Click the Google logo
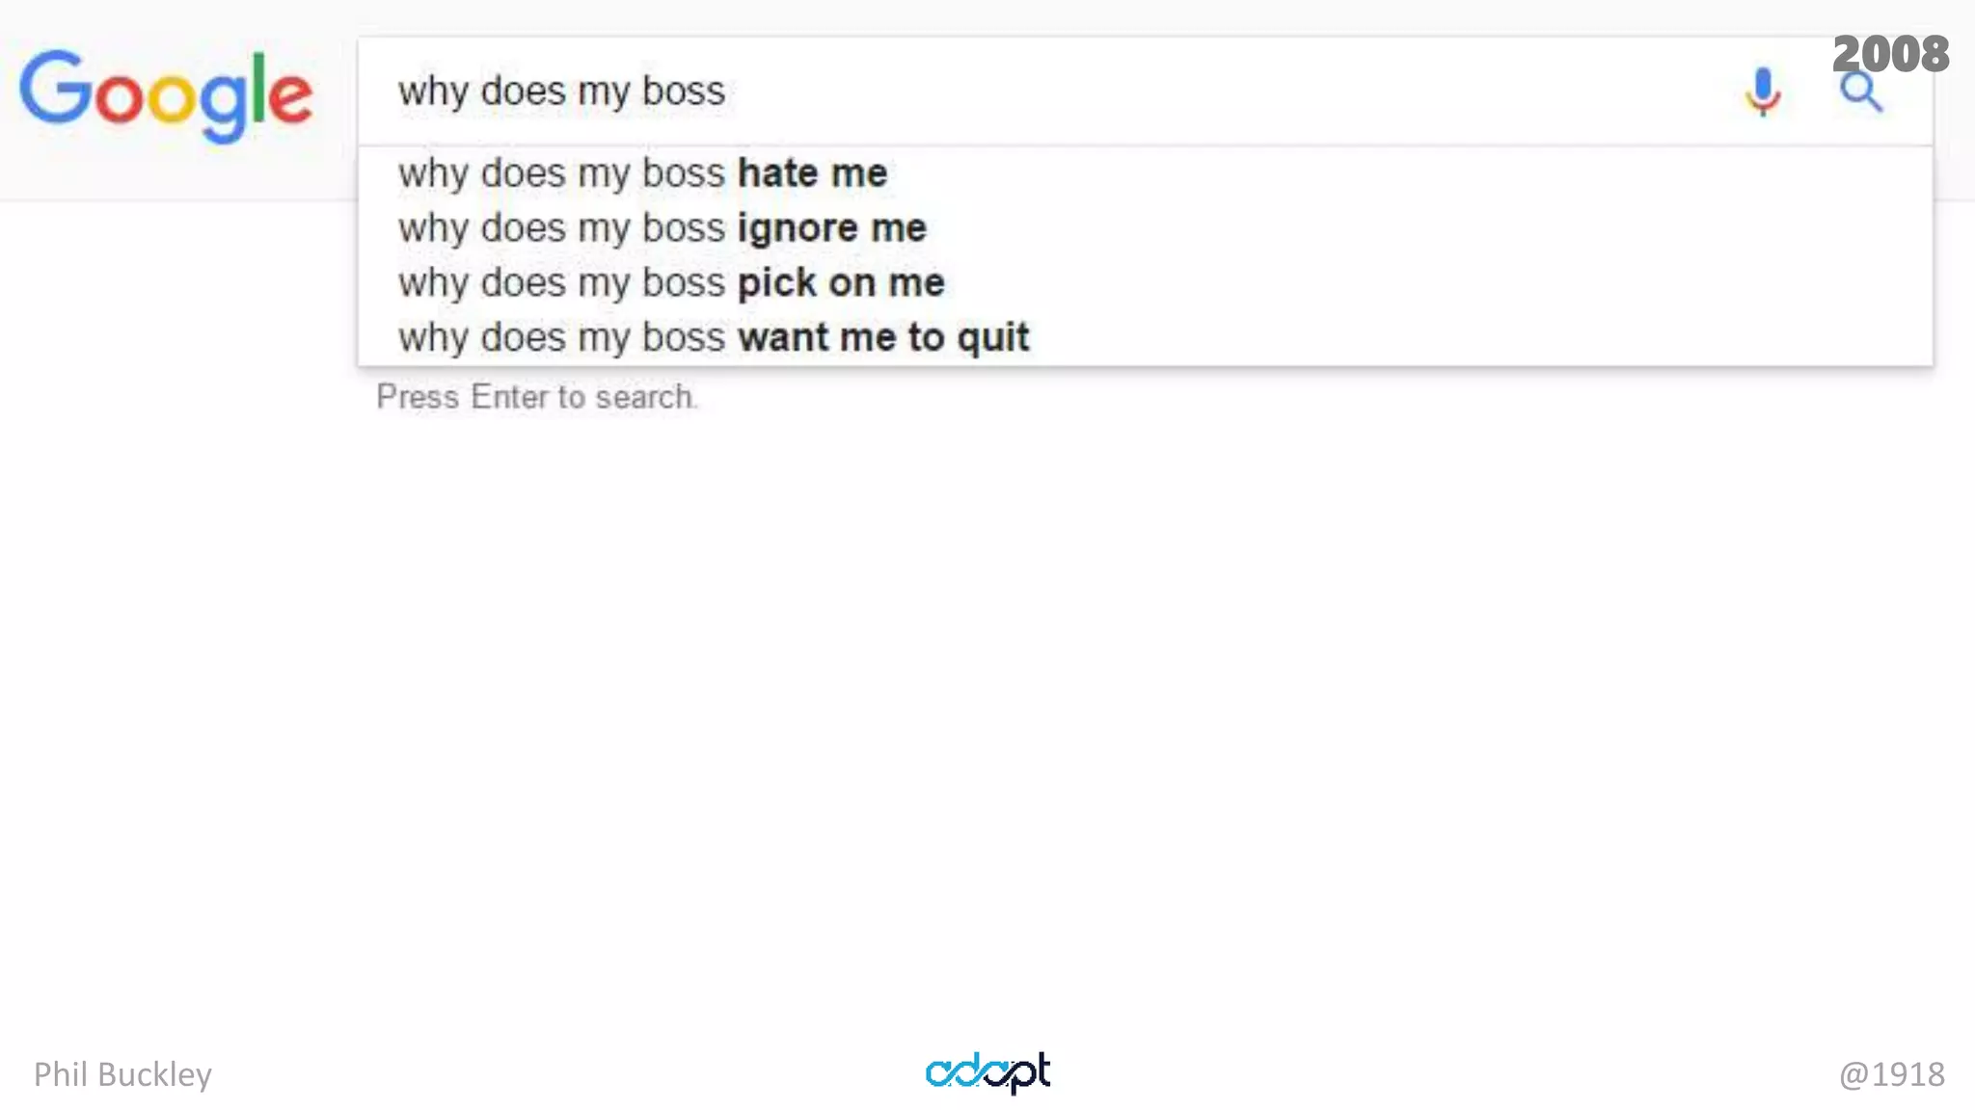The height and width of the screenshot is (1110, 1975). [x=166, y=94]
